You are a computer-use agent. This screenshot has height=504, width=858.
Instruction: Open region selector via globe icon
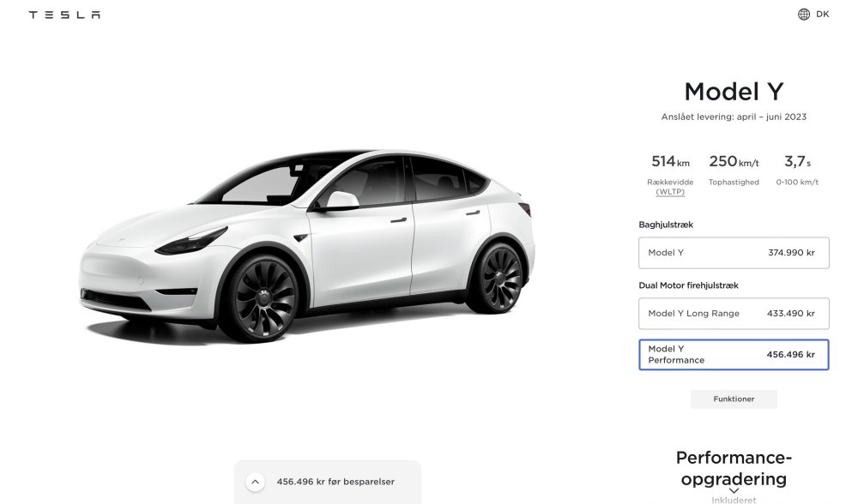click(804, 15)
